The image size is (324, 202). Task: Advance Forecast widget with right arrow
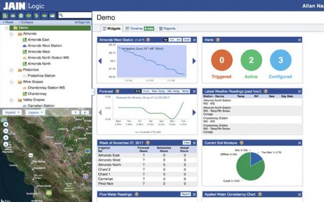coord(194,113)
